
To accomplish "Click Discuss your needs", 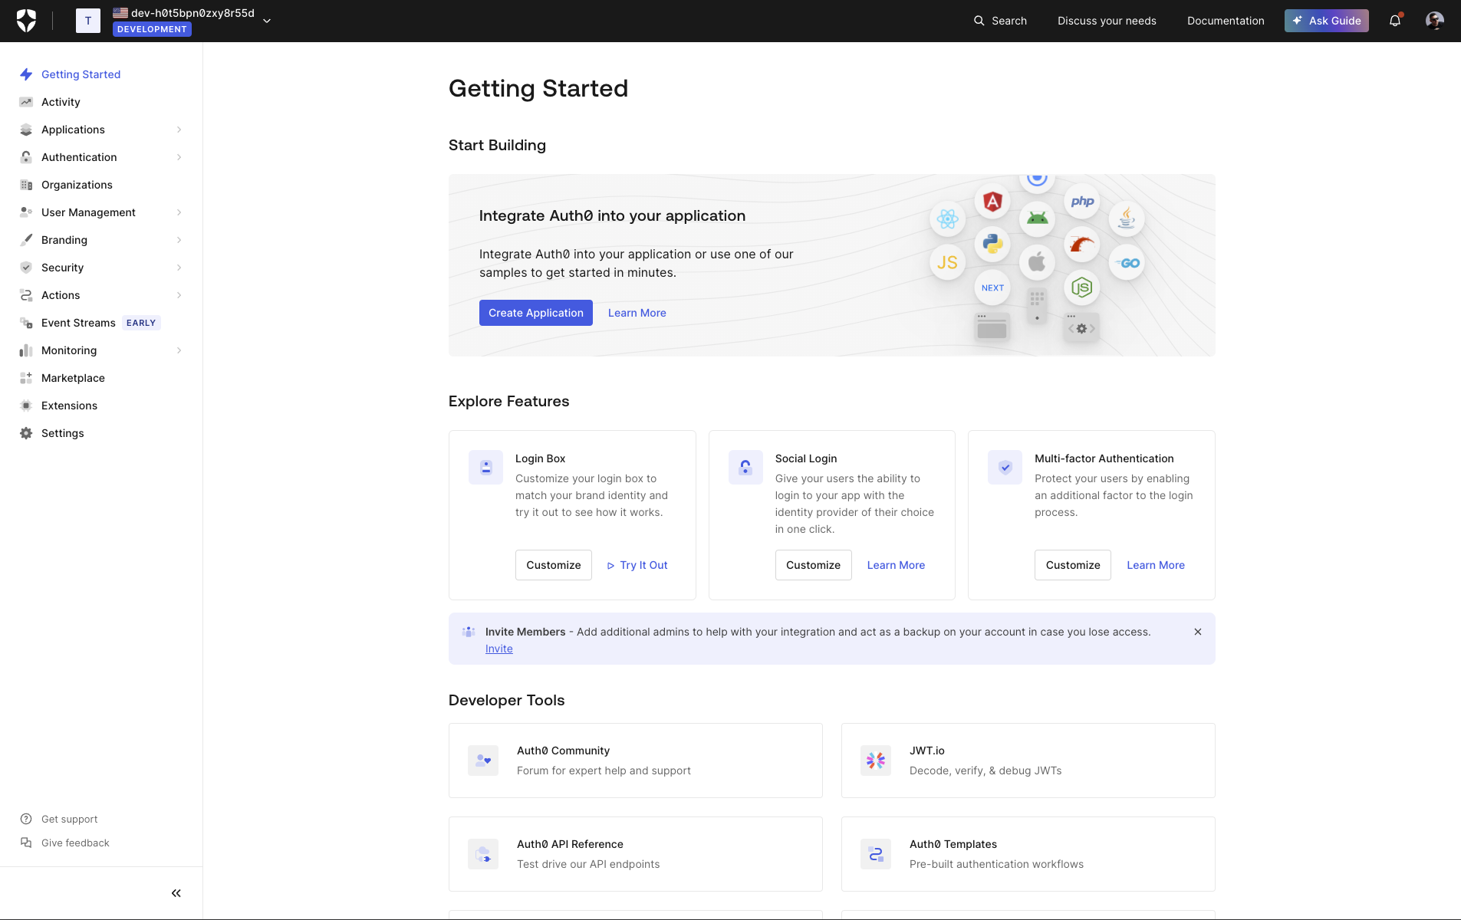I will (x=1107, y=21).
